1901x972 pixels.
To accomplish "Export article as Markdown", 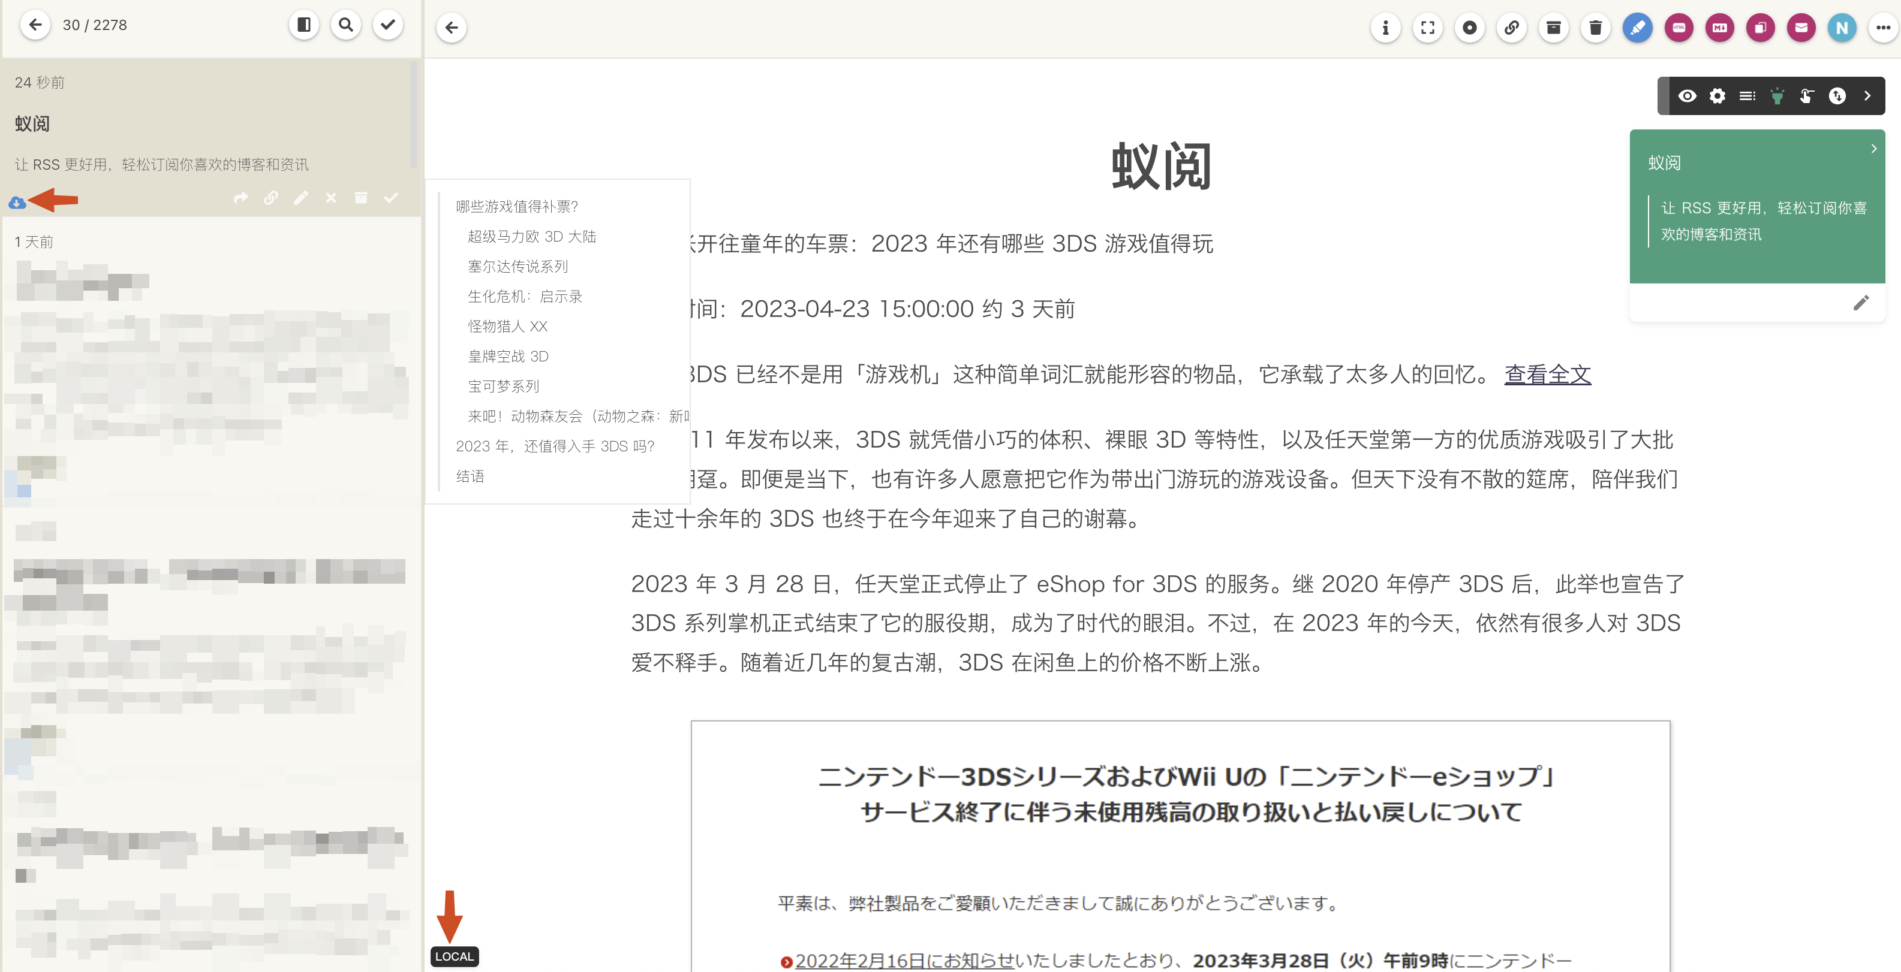I will (x=1719, y=28).
